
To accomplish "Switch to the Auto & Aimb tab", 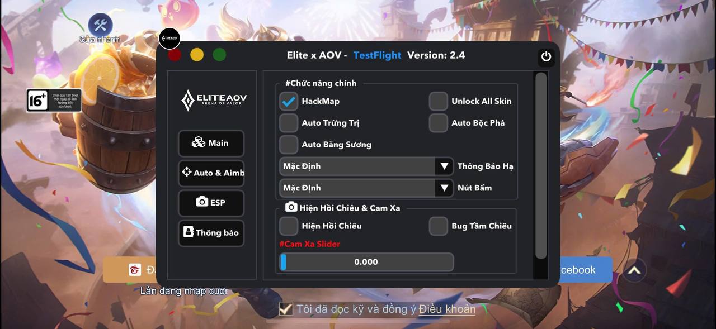I will pos(211,173).
